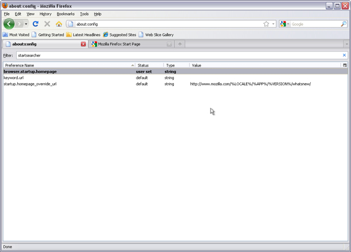The image size is (351, 252).
Task: Click the search magnifier icon
Action: pyautogui.click(x=344, y=24)
